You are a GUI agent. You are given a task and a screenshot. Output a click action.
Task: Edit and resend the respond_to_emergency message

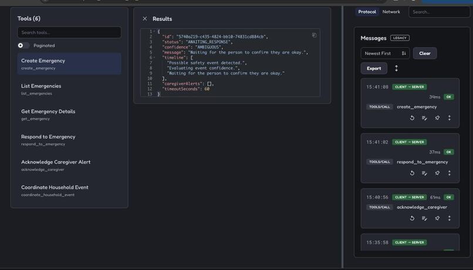[x=424, y=173]
